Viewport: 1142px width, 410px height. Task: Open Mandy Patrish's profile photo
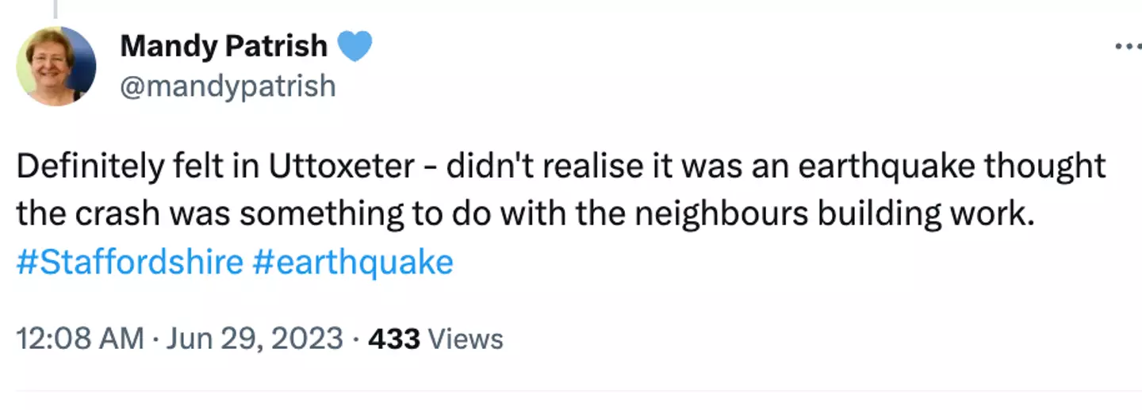(56, 65)
